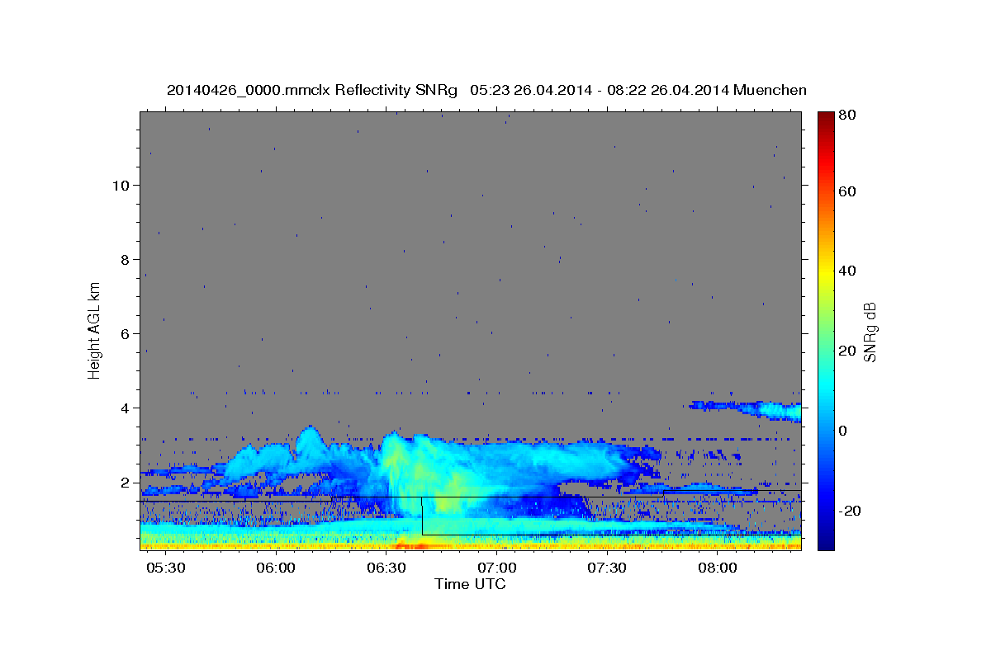The width and height of the screenshot is (991, 660).
Task: Click the height axis label 4
Action: (124, 408)
